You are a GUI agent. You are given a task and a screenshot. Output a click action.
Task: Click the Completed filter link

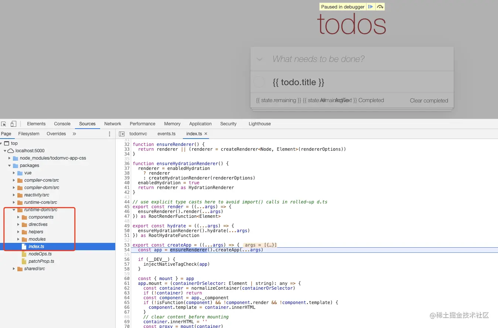click(371, 100)
